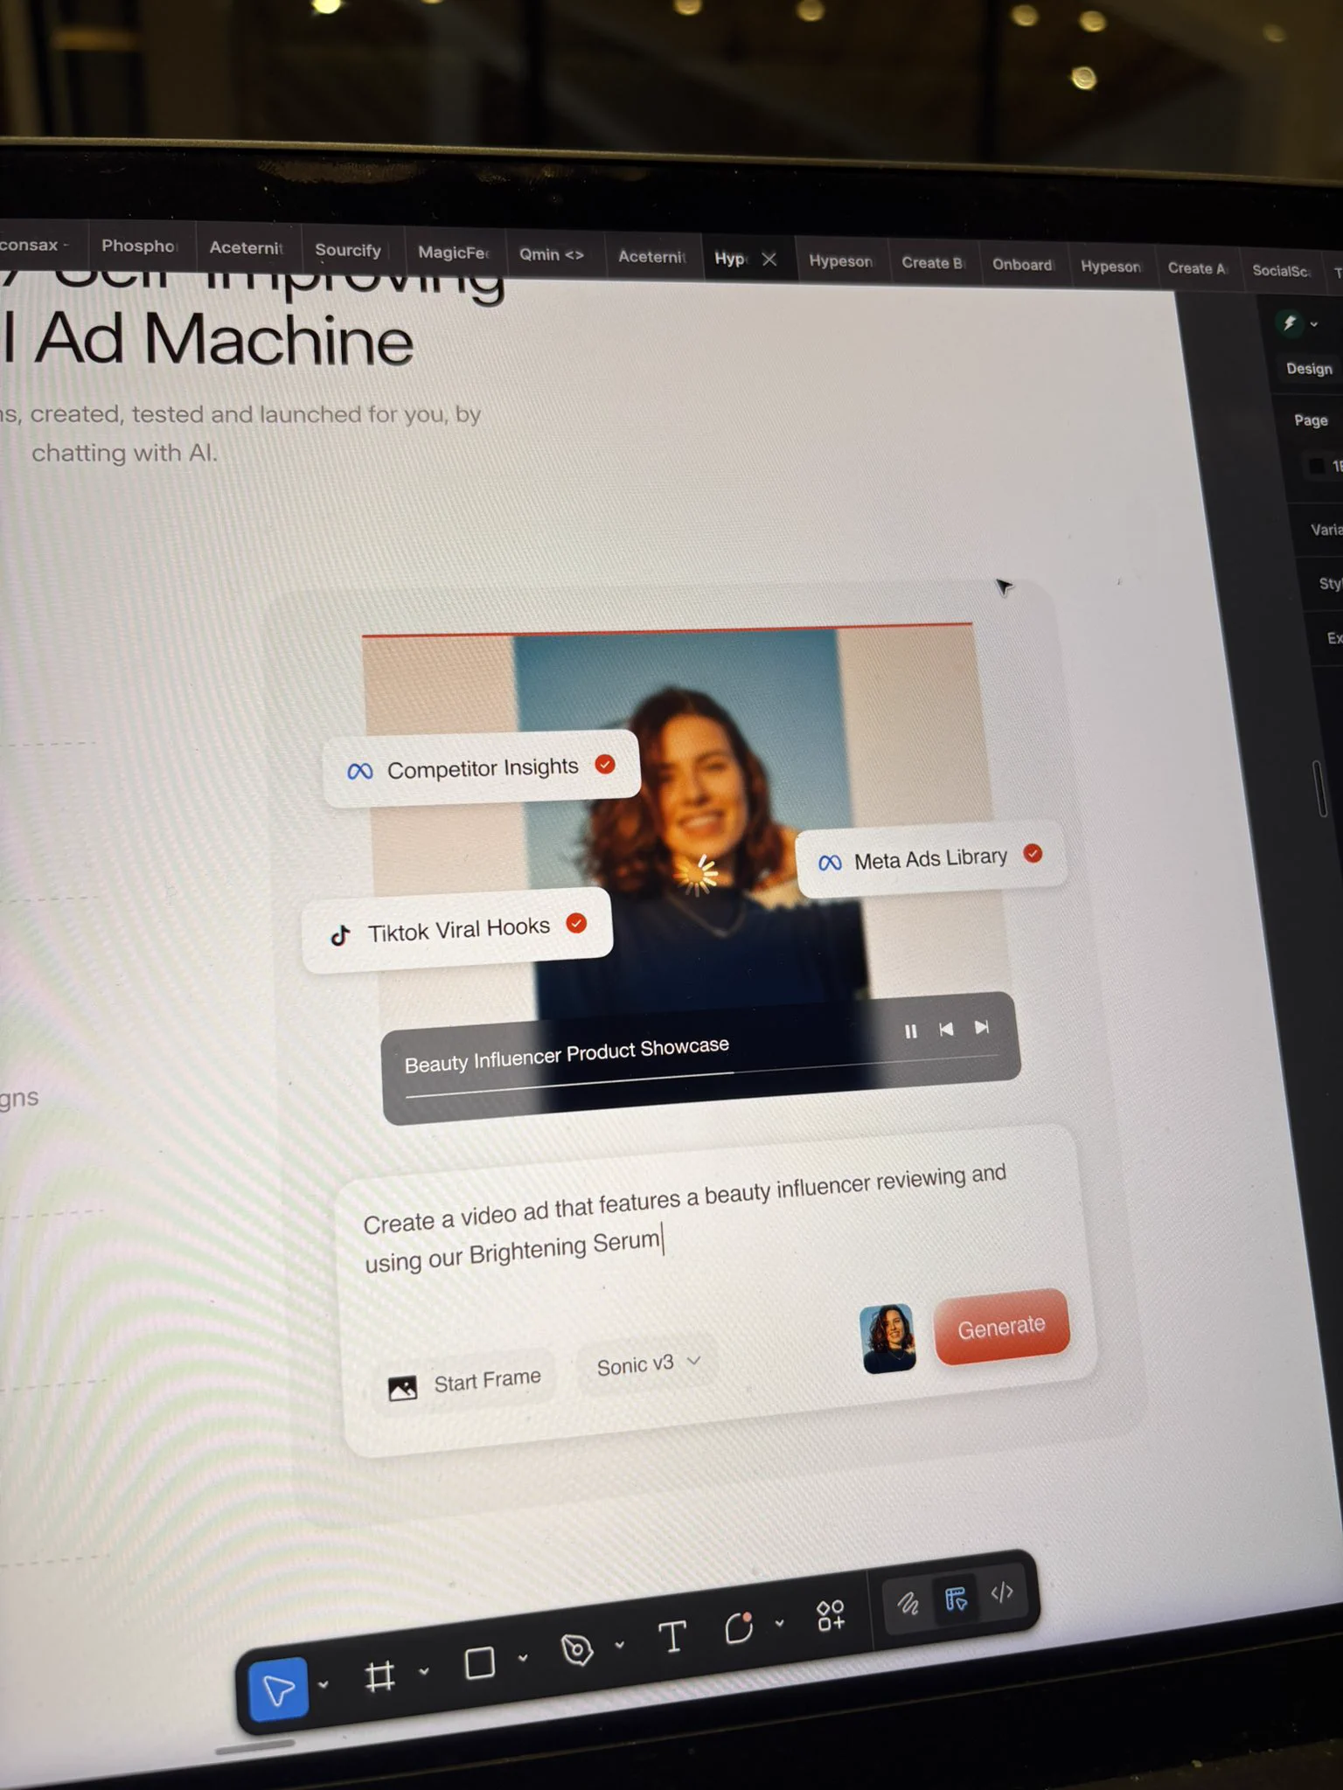Expand the Pen tool options chevron

click(620, 1644)
